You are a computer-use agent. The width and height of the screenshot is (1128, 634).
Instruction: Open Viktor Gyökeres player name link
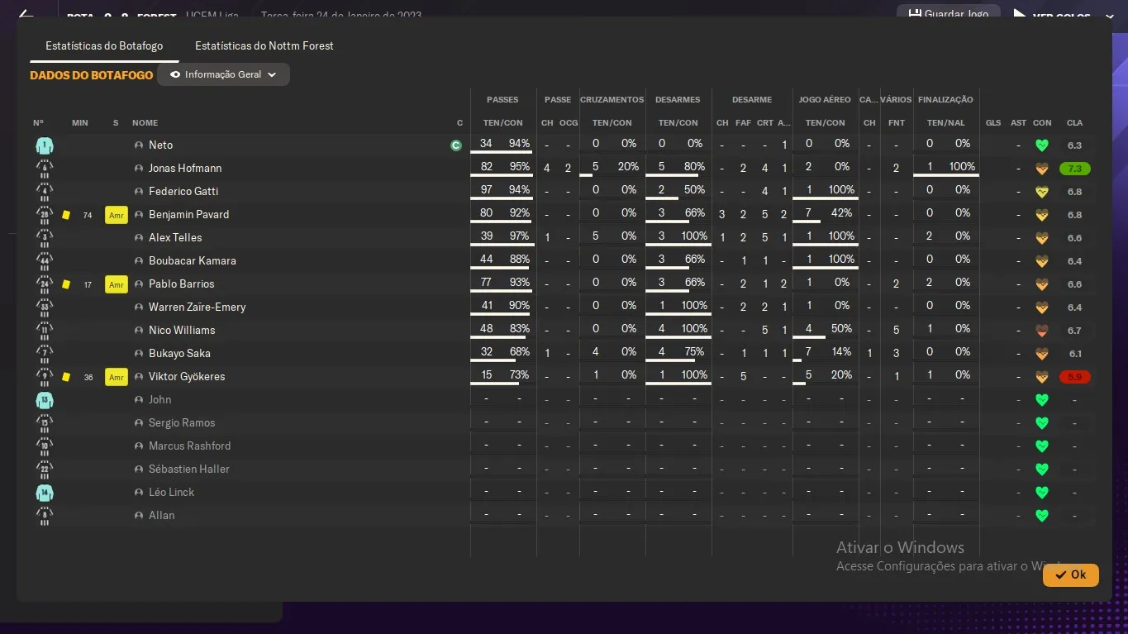coord(187,377)
